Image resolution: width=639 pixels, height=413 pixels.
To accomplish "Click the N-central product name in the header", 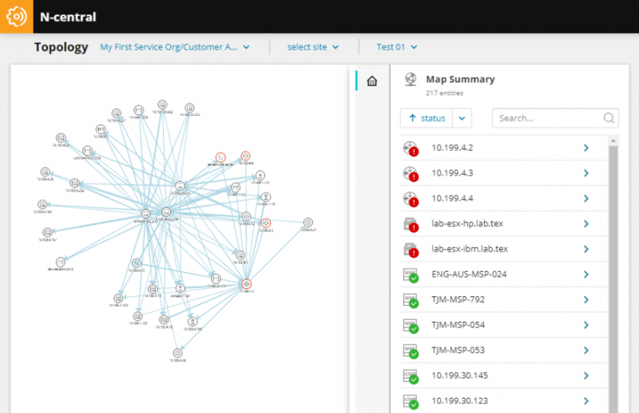I will (x=68, y=17).
